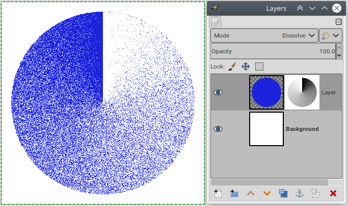Viewport: 348px width, 206px height.
Task: Click the down chevron in Layers title bar
Action: pos(312,9)
